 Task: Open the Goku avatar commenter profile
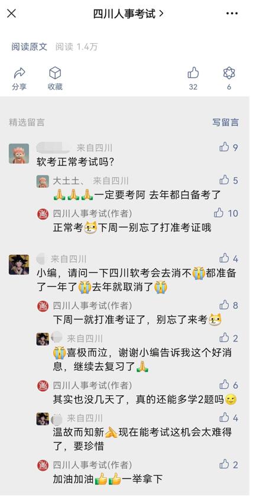[x=19, y=264]
